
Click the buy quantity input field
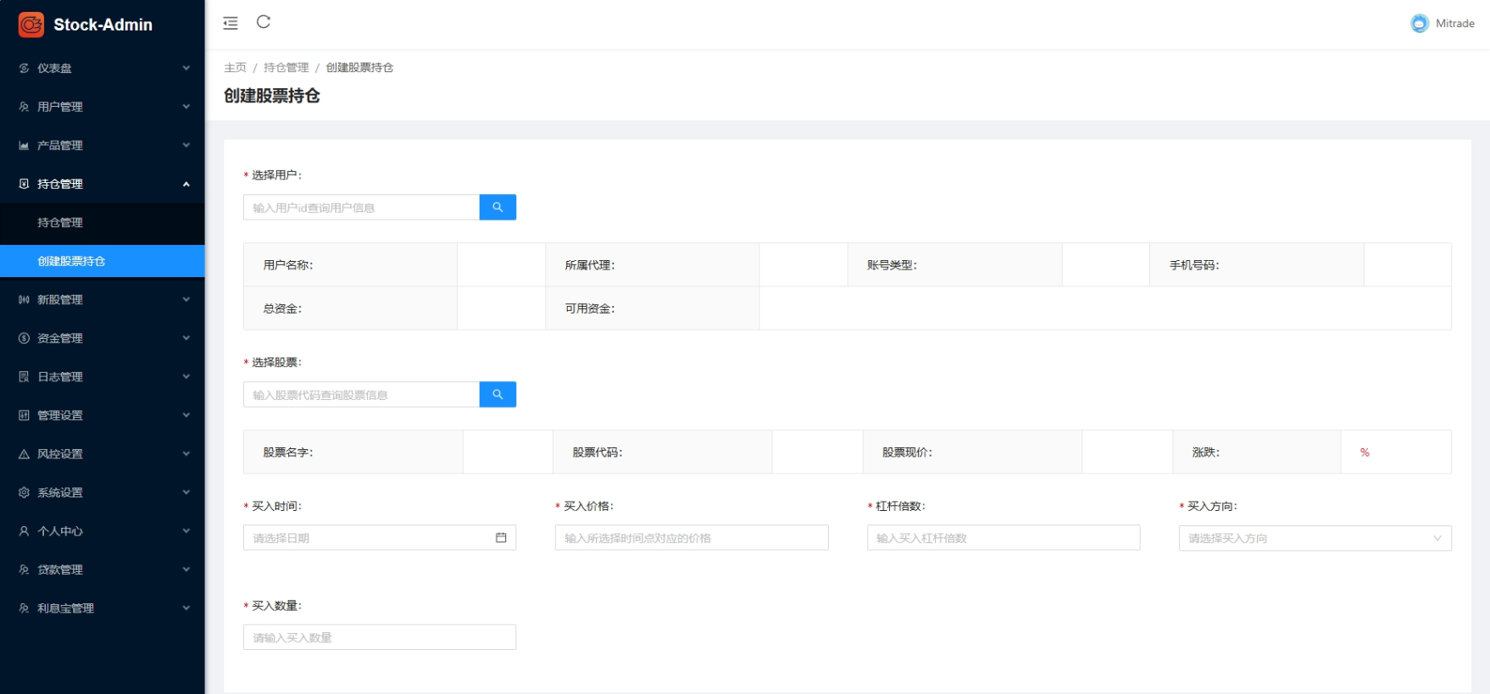tap(379, 637)
